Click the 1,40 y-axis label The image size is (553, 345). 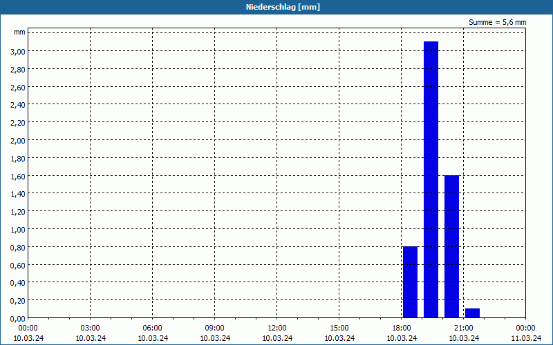point(18,195)
